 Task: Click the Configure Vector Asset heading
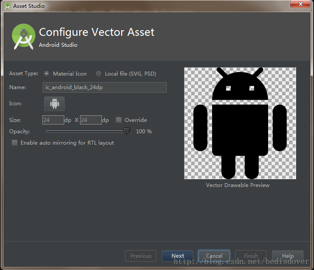tap(97, 32)
